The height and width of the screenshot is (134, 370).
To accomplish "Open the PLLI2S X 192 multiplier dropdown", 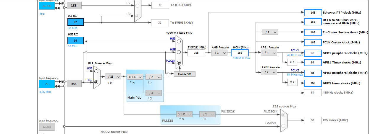I will pos(184,114).
